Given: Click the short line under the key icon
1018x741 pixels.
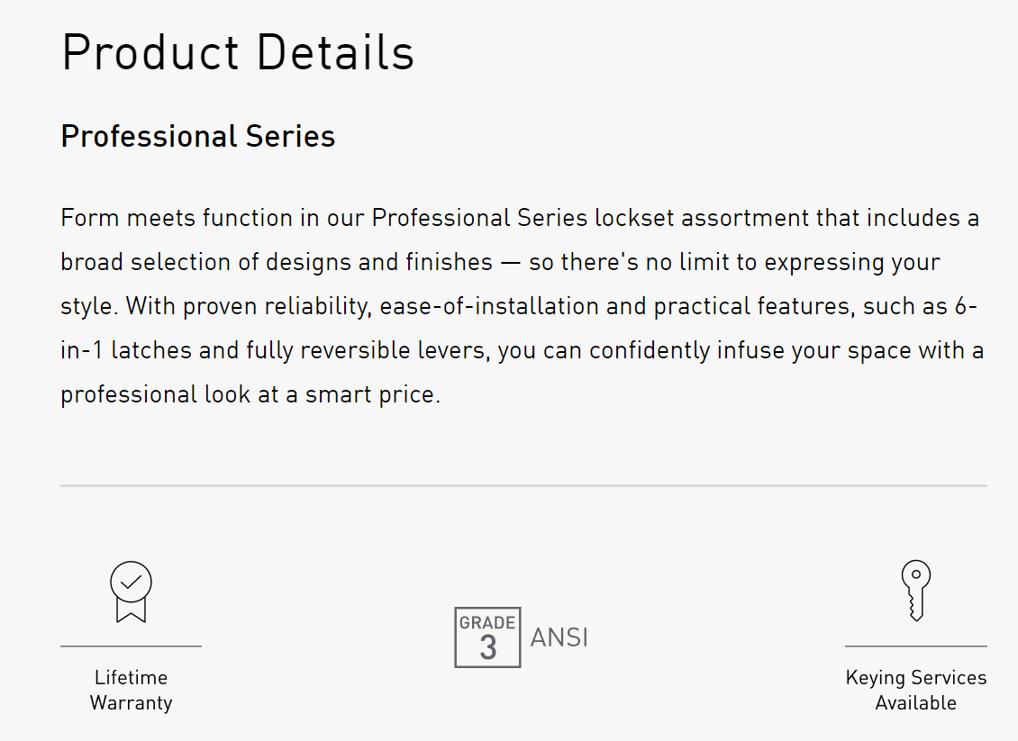Looking at the screenshot, I should (915, 646).
